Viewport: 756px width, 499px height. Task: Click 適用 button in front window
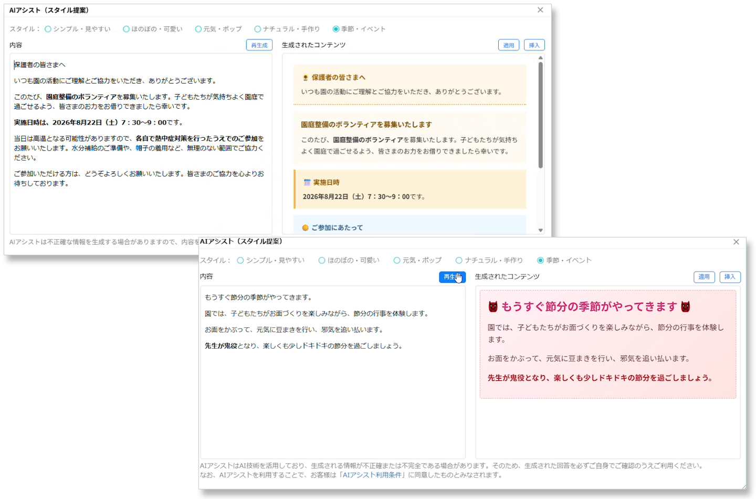[x=704, y=277]
